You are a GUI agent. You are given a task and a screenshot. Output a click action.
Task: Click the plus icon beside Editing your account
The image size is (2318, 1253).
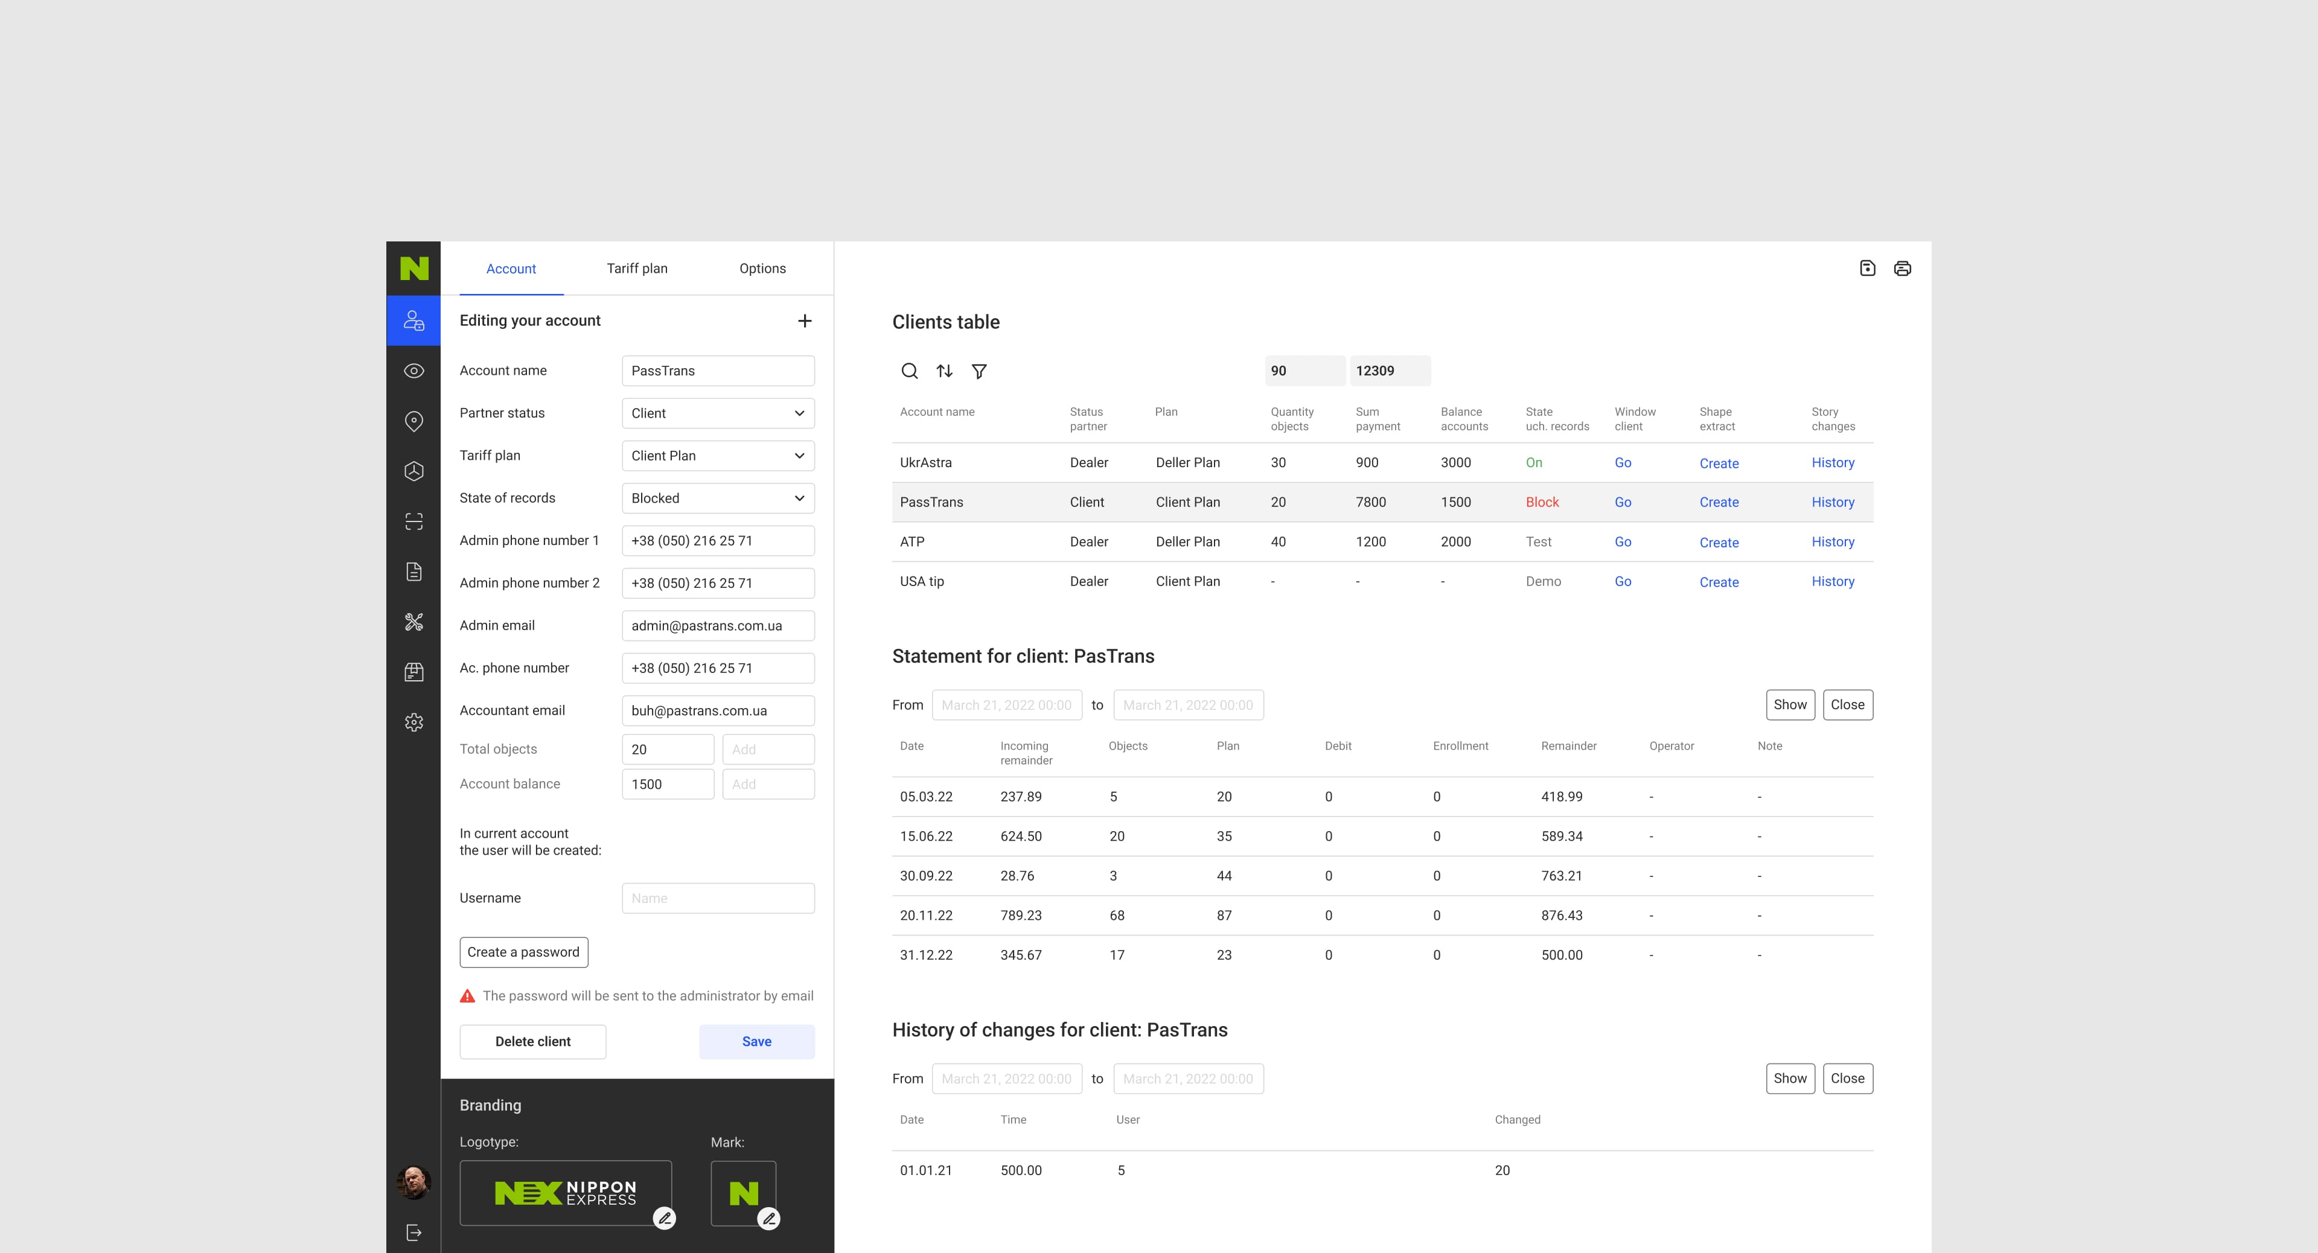[805, 321]
